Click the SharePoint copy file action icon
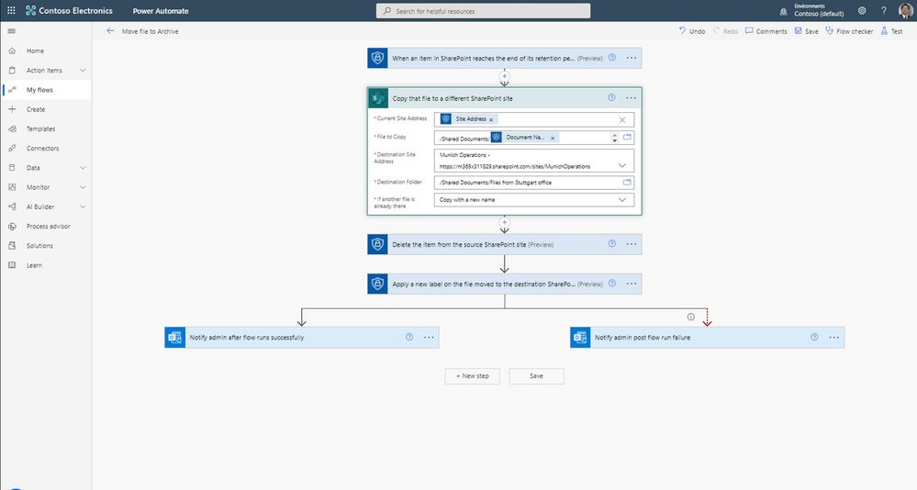The image size is (917, 490). (x=378, y=98)
